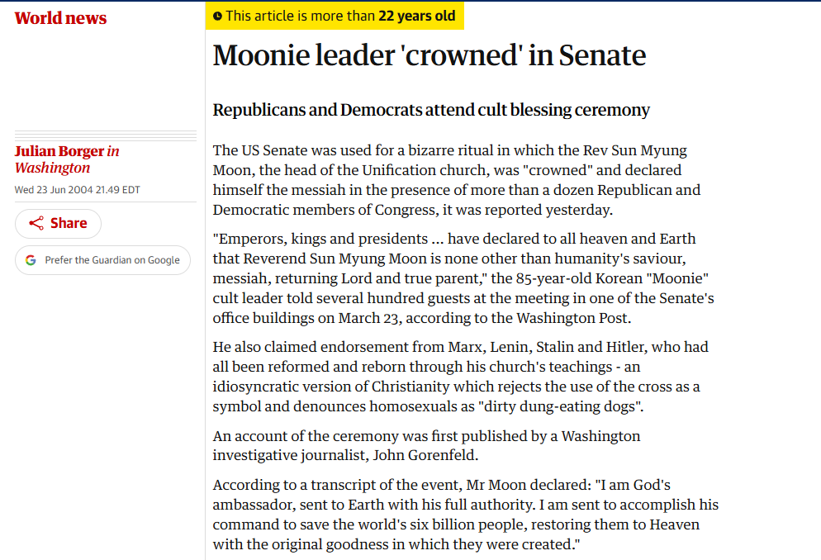Click the share icon in Share button

click(36, 224)
